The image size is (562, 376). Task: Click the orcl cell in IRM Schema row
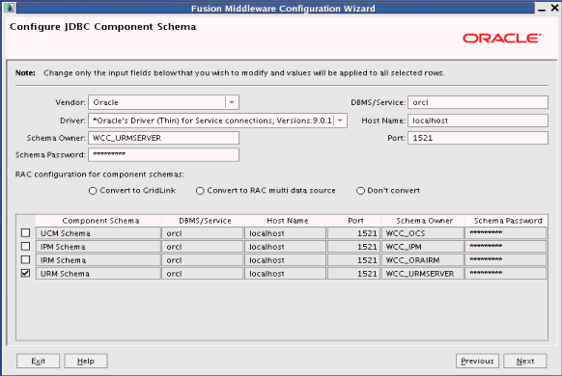click(x=203, y=260)
